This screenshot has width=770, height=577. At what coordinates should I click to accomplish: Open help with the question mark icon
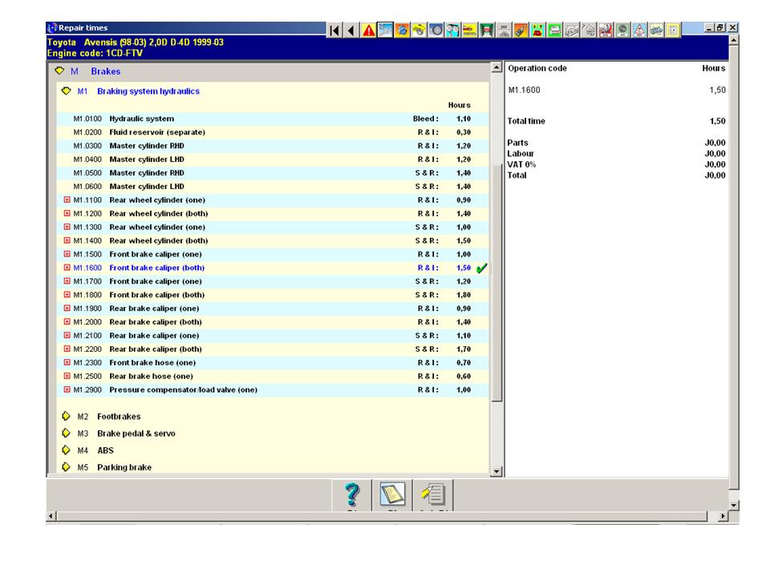point(352,494)
